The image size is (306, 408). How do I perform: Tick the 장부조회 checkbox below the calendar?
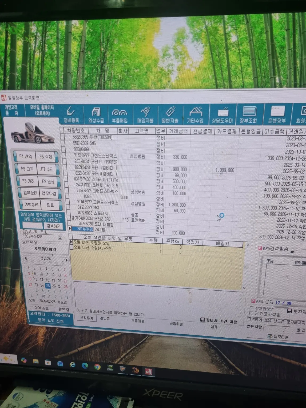31,308
